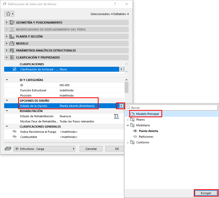Click the Modelo Principal house icon

[x=133, y=114]
